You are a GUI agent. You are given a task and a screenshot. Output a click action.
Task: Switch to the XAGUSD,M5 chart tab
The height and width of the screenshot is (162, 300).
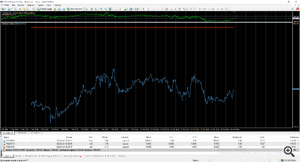click(x=35, y=133)
